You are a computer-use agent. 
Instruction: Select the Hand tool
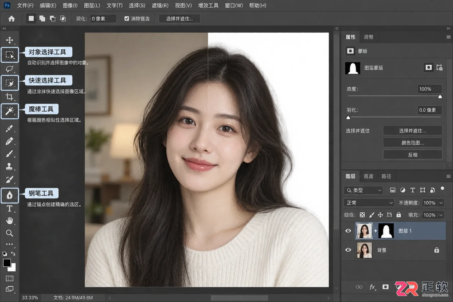pyautogui.click(x=9, y=221)
